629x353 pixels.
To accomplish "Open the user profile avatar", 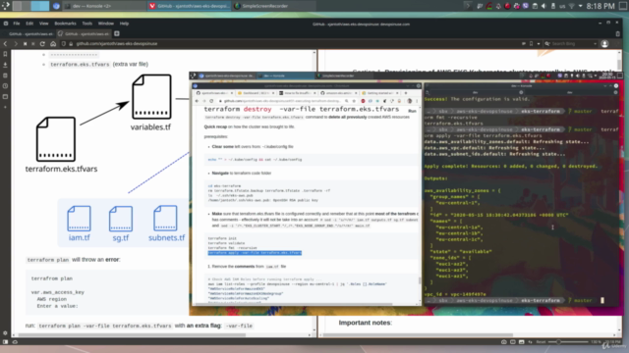I will tap(604, 43).
